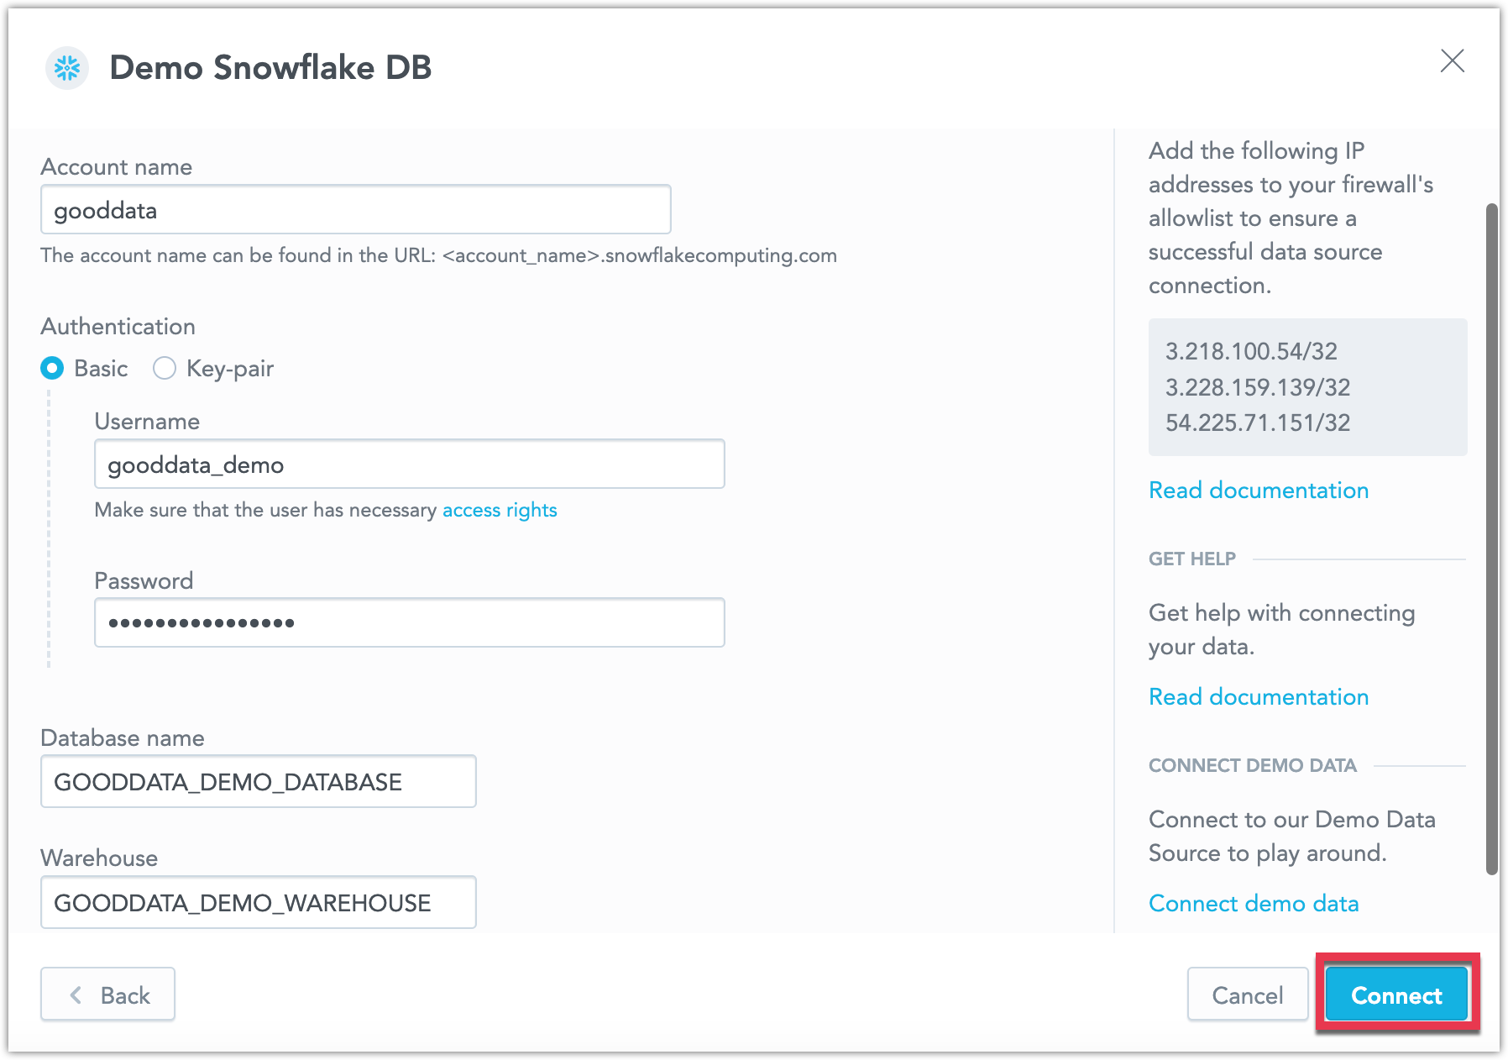Click the Cancel button
Viewport: 1508px width, 1060px height.
[1248, 994]
